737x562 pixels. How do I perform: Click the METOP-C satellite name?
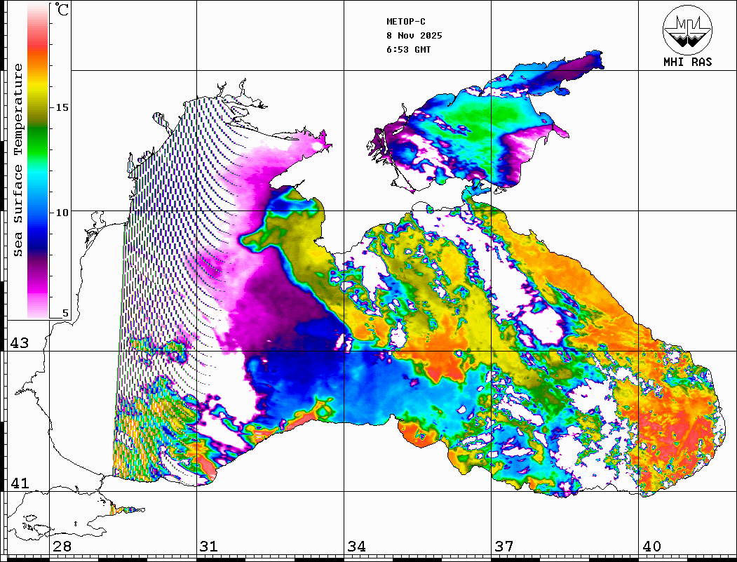coord(406,22)
